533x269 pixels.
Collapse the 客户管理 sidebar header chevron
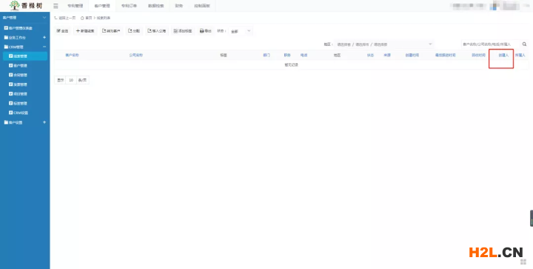[44, 17]
